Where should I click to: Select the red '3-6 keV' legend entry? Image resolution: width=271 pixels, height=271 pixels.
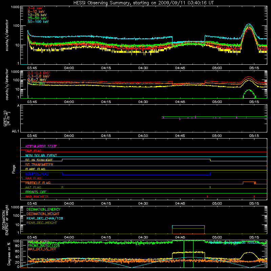[x=35, y=8]
